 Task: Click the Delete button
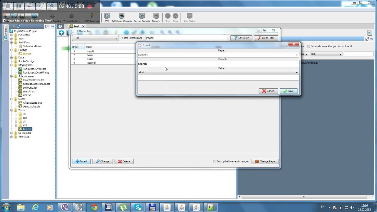click(x=124, y=161)
